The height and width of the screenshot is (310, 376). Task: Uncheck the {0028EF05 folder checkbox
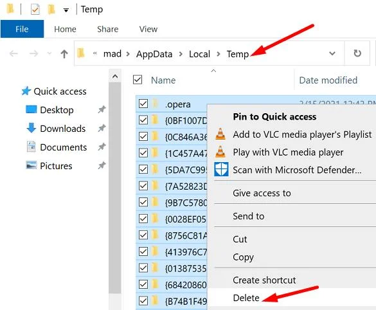(143, 219)
